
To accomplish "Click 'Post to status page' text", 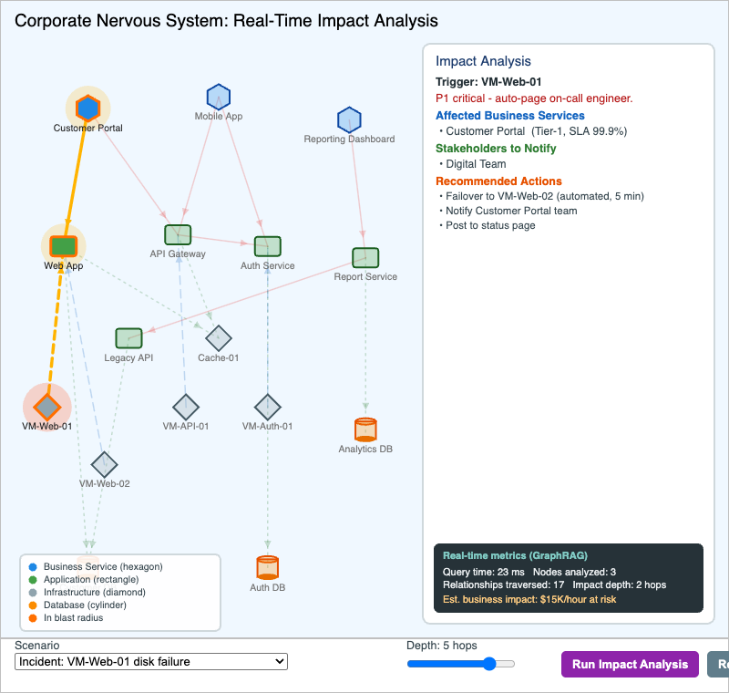I will [x=490, y=225].
